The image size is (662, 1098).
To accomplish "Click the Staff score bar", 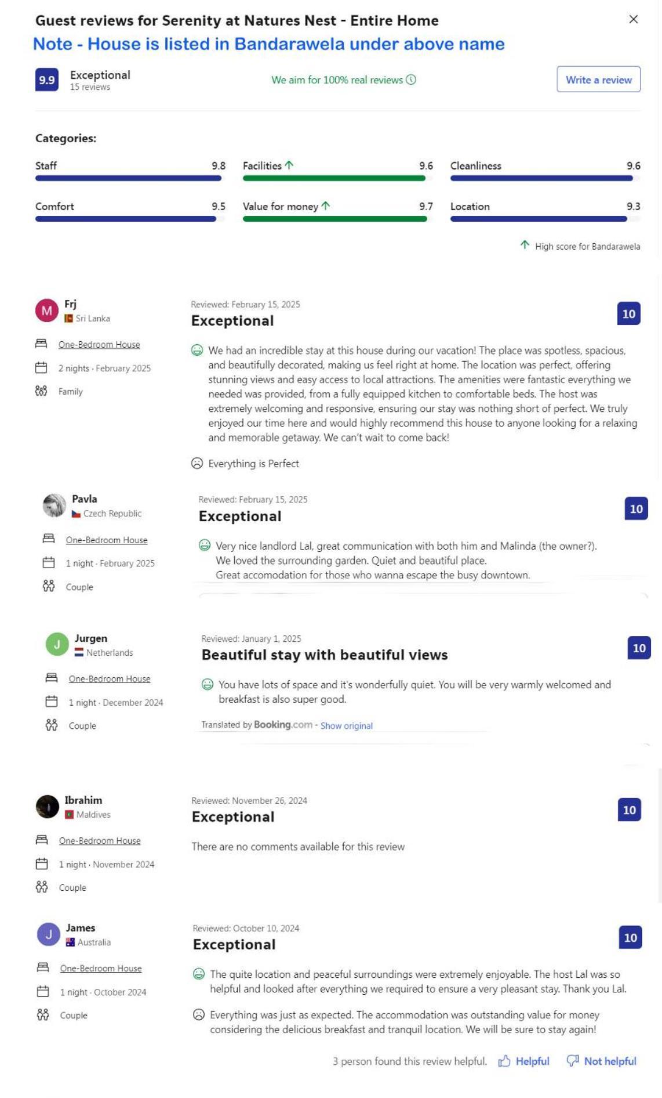I will pos(128,178).
